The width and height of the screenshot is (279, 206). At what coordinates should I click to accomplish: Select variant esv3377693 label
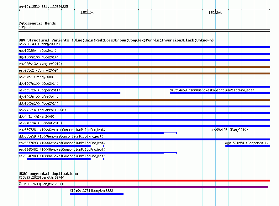click(62, 143)
